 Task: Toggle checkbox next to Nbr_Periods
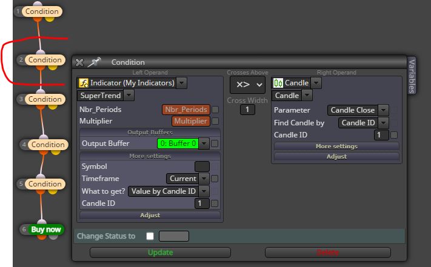coord(216,110)
